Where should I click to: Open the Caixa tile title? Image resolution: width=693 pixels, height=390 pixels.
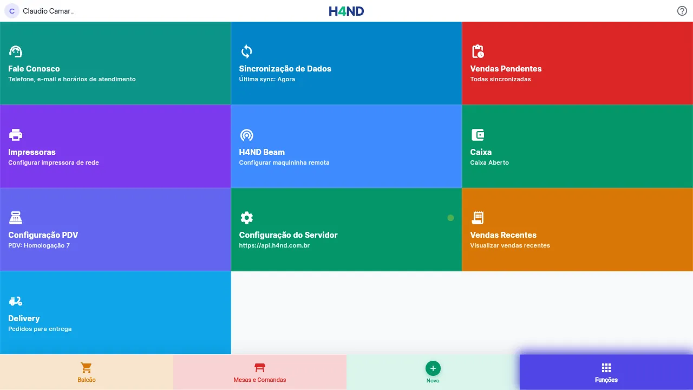481,152
